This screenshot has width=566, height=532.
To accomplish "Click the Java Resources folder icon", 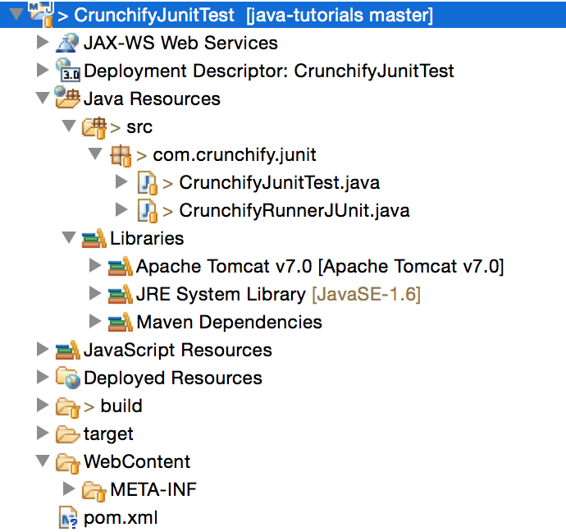I will pyautogui.click(x=67, y=99).
